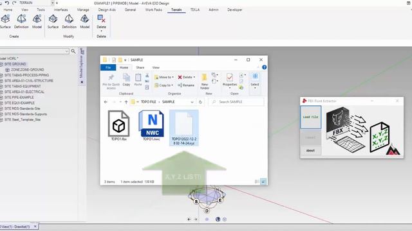Click the Explorer up-one-level arrow

coord(126,102)
